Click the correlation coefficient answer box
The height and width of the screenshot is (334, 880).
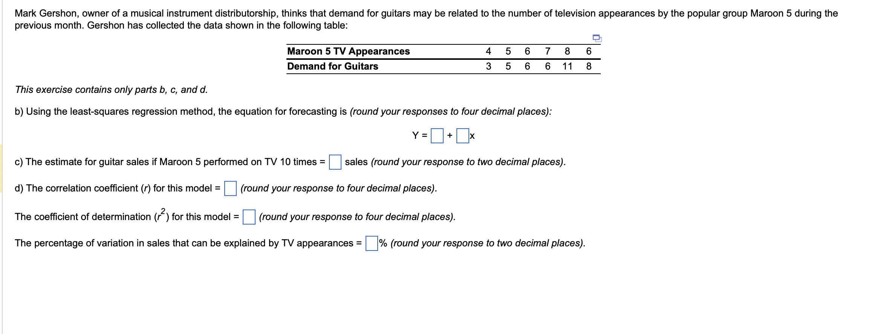pyautogui.click(x=230, y=189)
